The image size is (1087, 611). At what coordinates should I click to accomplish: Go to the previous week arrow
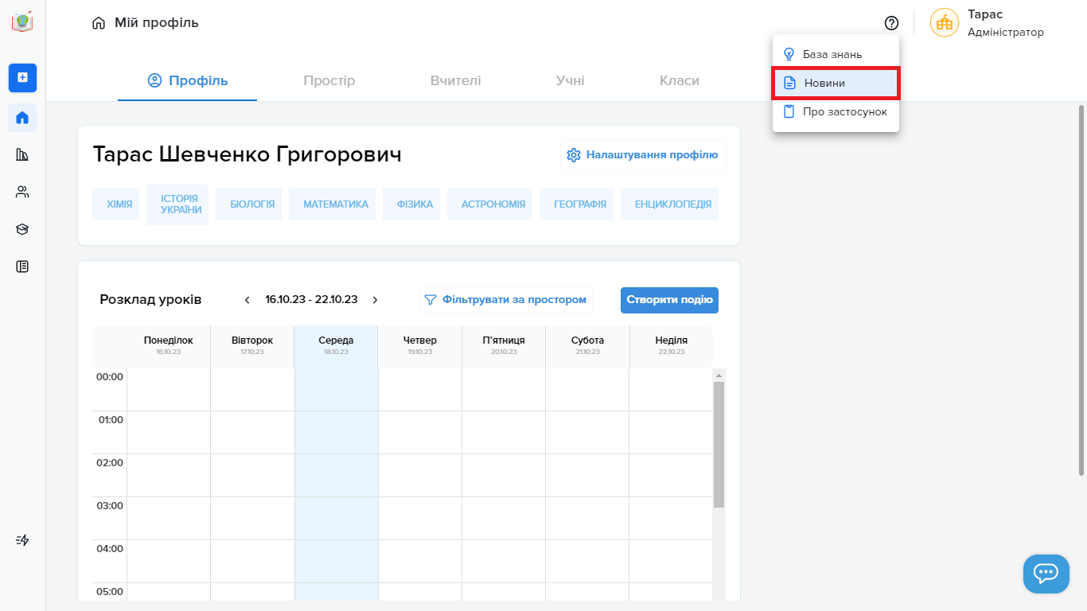pos(247,300)
